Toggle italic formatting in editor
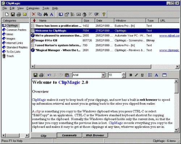The image size is (181, 144). click(x=136, y=75)
